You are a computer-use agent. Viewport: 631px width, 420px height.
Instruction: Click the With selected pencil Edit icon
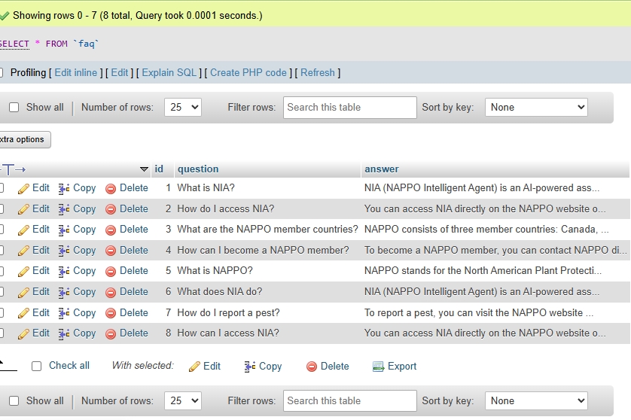(194, 367)
